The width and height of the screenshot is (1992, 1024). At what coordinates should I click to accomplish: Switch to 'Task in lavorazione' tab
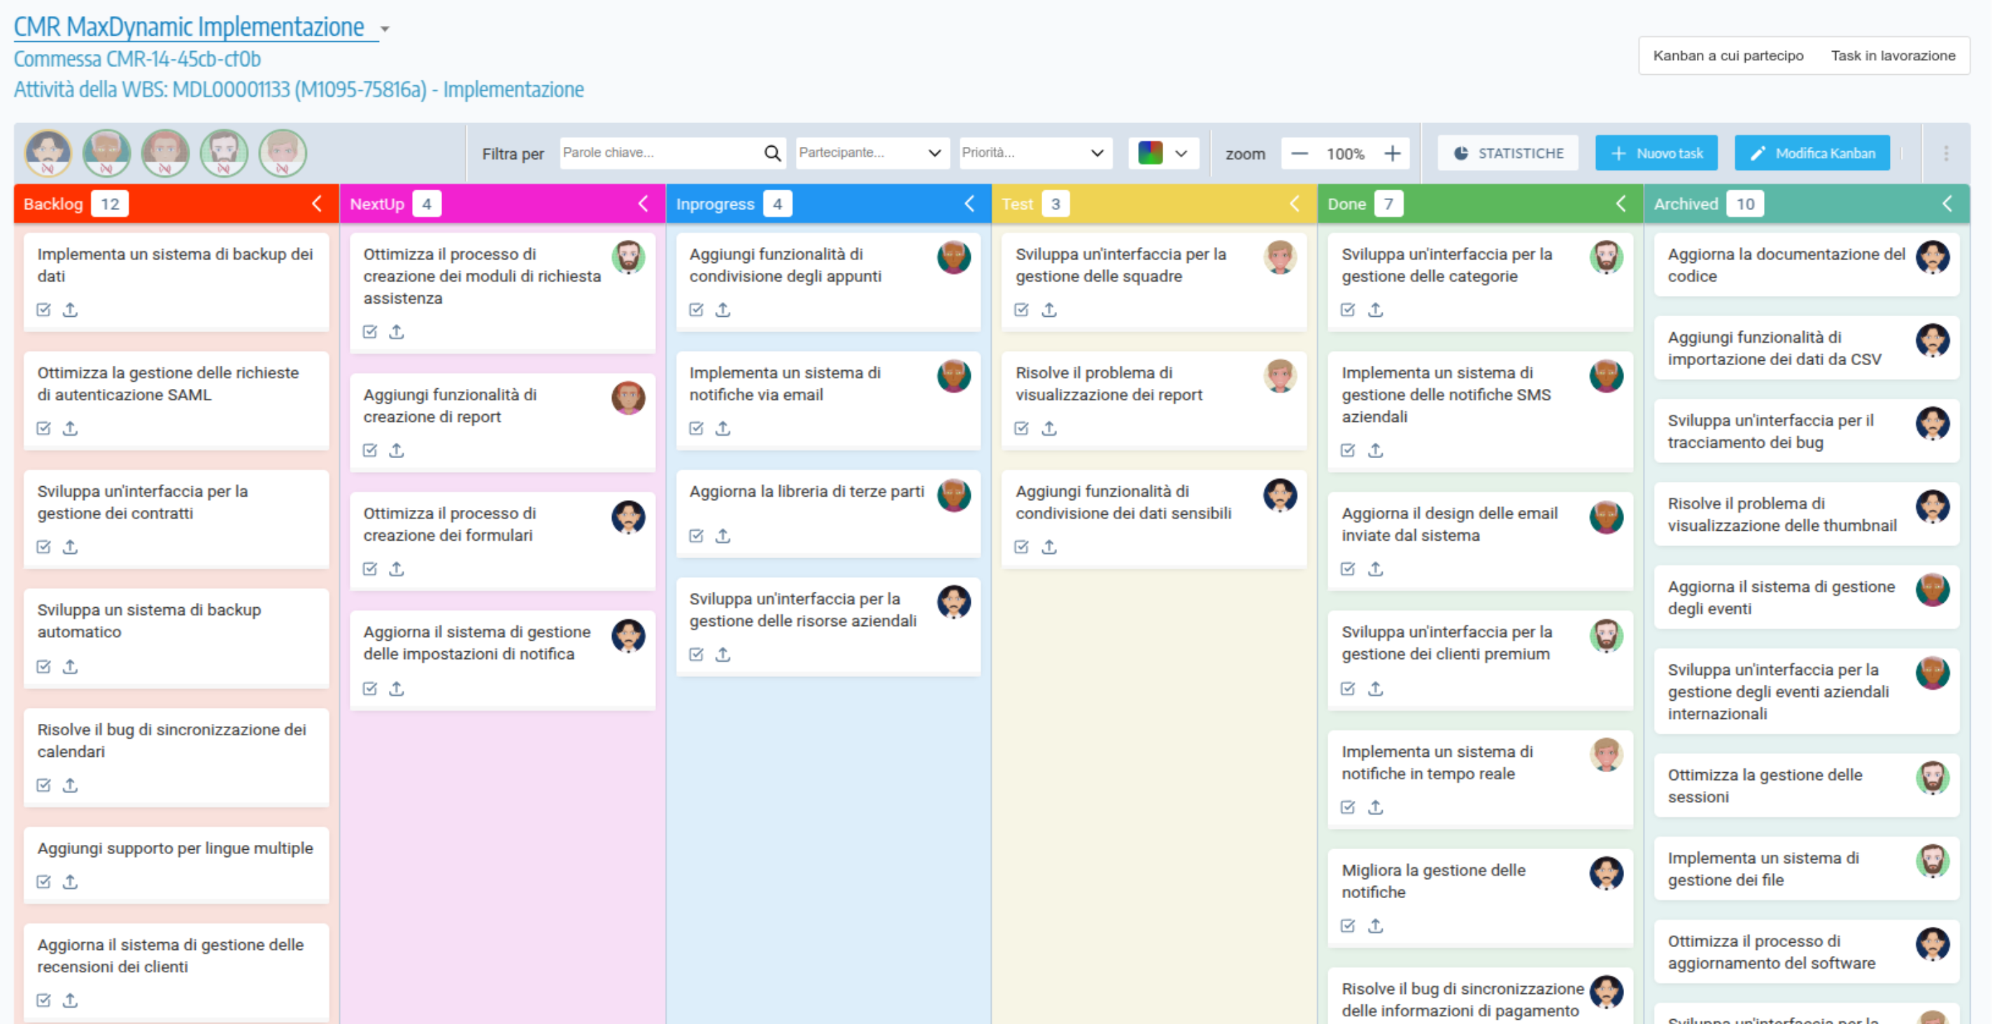pyautogui.click(x=1892, y=56)
